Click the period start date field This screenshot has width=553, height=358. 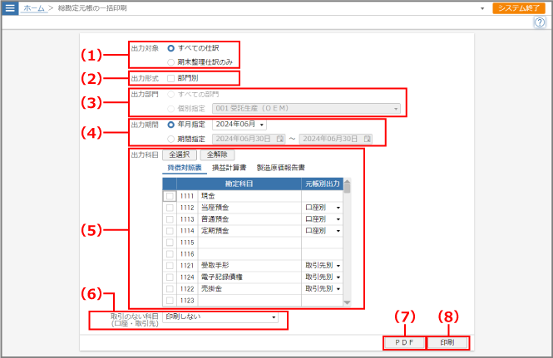pos(249,139)
